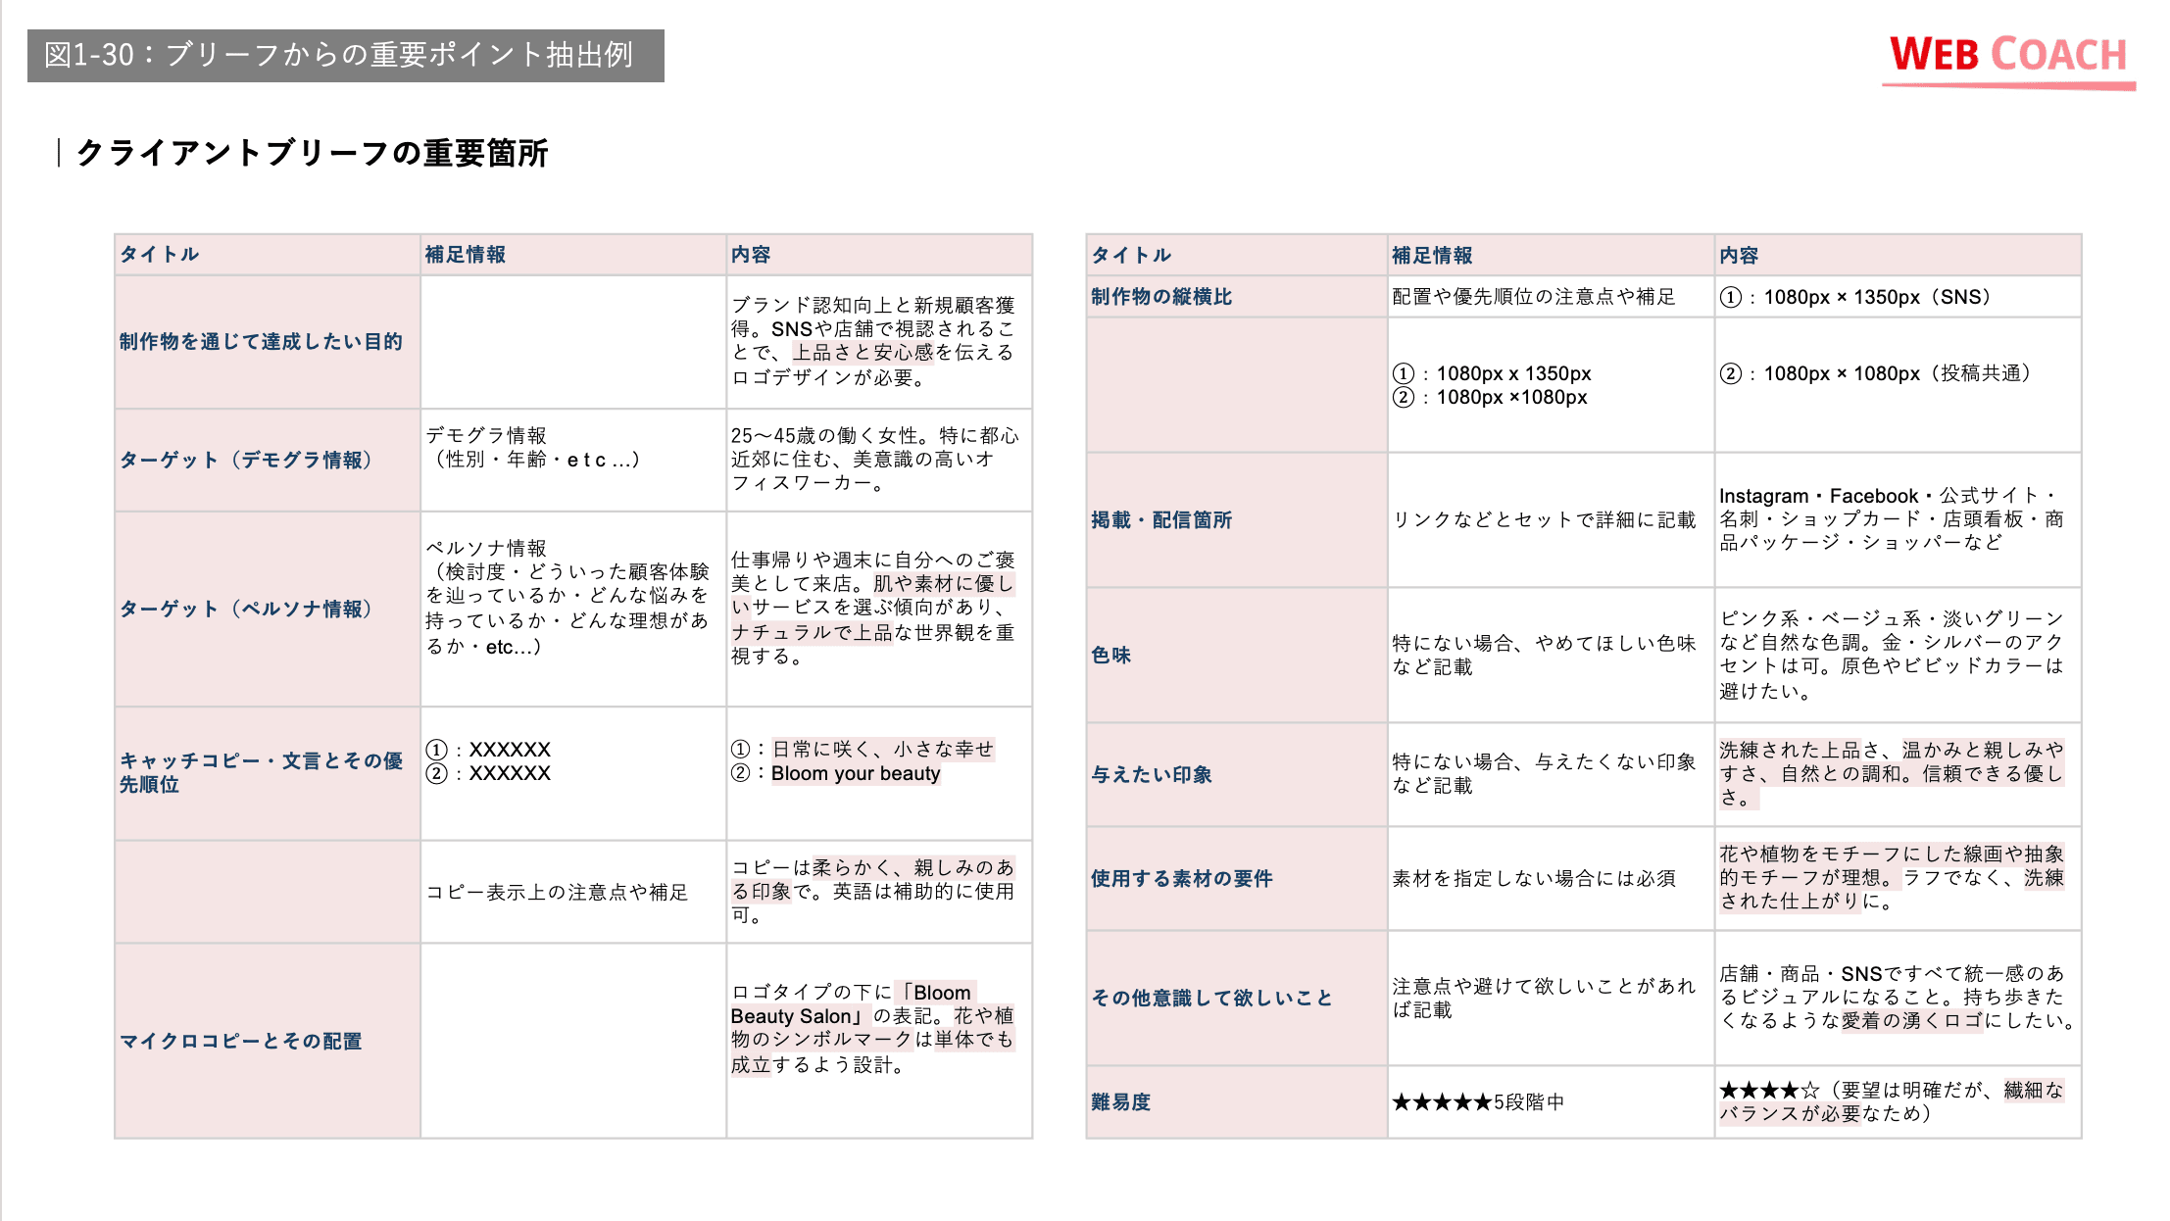Select cell starting コピーは柔らかく、親しみのある印象
The image size is (2170, 1221).
pos(879,892)
